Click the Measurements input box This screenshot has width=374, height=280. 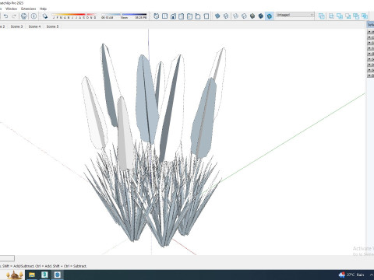[x=7, y=258]
